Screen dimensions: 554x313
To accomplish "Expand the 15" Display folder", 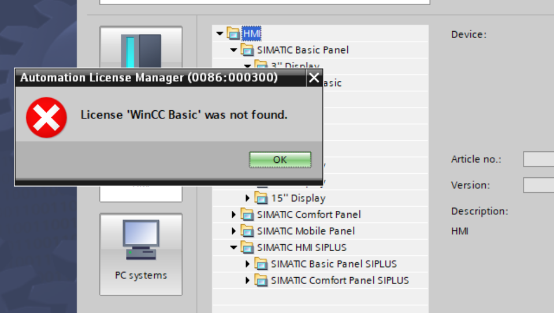I will [248, 198].
